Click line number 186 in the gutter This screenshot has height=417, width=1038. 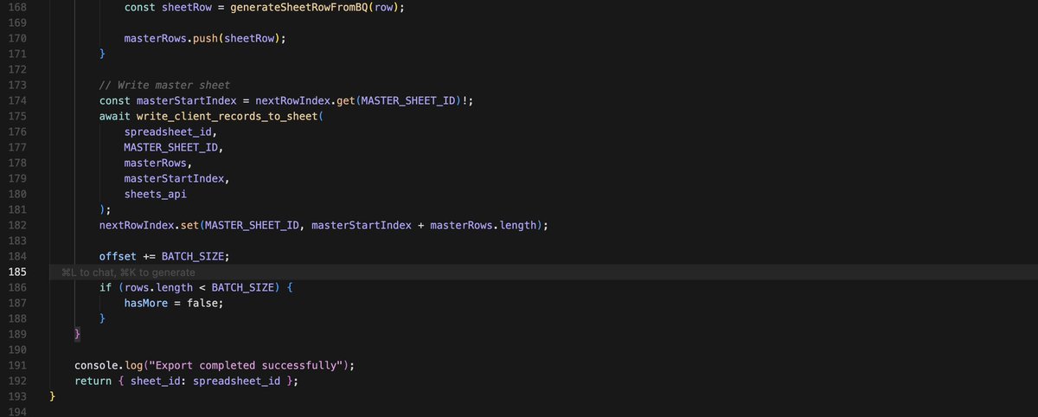click(16, 287)
